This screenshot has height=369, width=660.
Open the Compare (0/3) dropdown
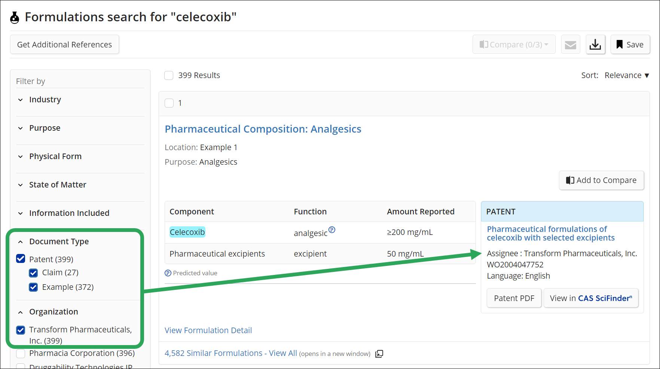tap(514, 44)
